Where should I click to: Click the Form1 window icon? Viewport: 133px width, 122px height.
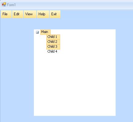(x=4, y=5)
